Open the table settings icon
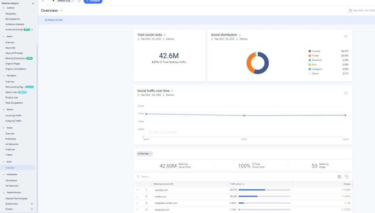The height and width of the screenshot is (213, 375). pos(346,177)
